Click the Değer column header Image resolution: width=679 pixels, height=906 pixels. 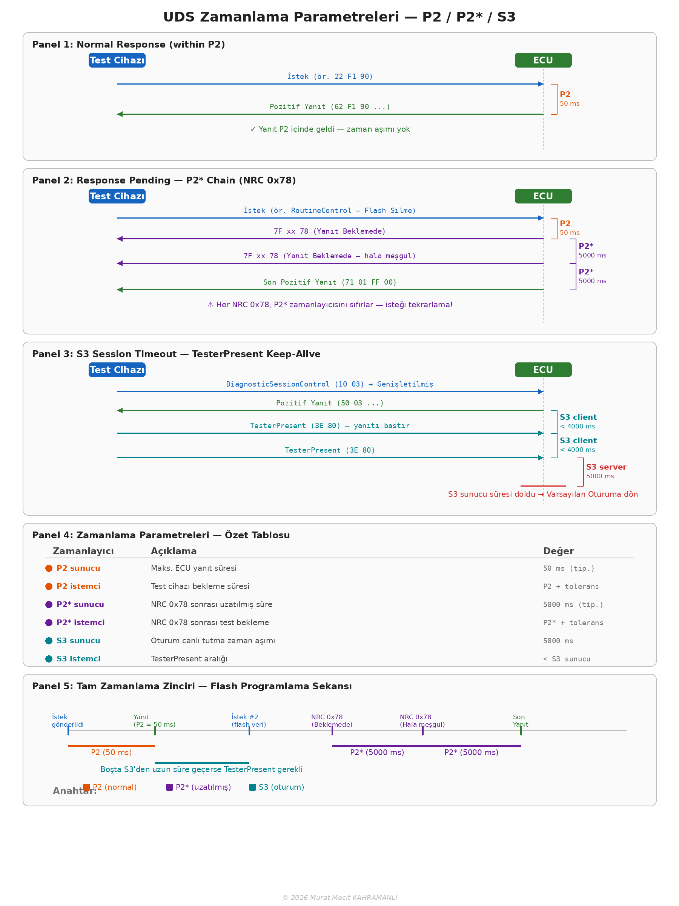[x=558, y=551]
